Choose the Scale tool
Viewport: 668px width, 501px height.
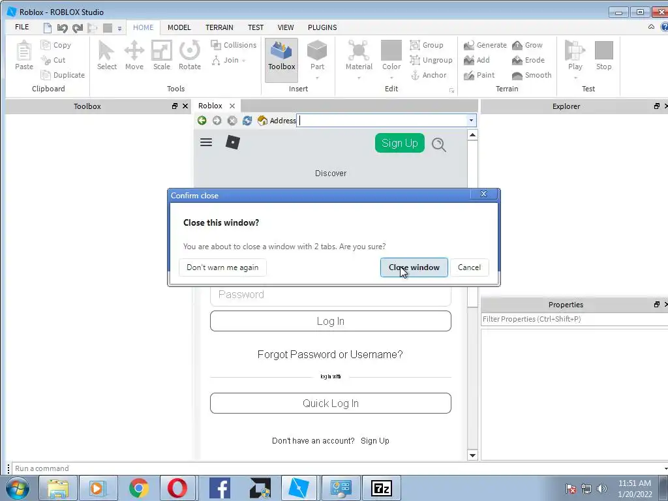(x=162, y=55)
